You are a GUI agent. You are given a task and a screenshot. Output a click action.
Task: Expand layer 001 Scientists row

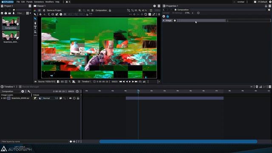click(x=2, y=98)
